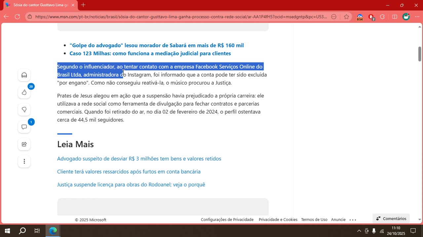423x237 pixels.
Task: Open the lock site information icon
Action: click(x=30, y=16)
